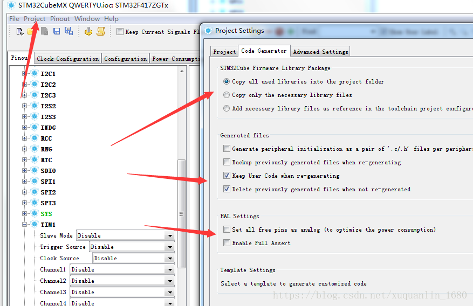Viewport: 473px width, 306px height.
Task: Open the Help menu
Action: 111,19
